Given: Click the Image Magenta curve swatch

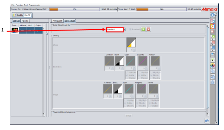Looking at the screenshot, I should 141,89.
